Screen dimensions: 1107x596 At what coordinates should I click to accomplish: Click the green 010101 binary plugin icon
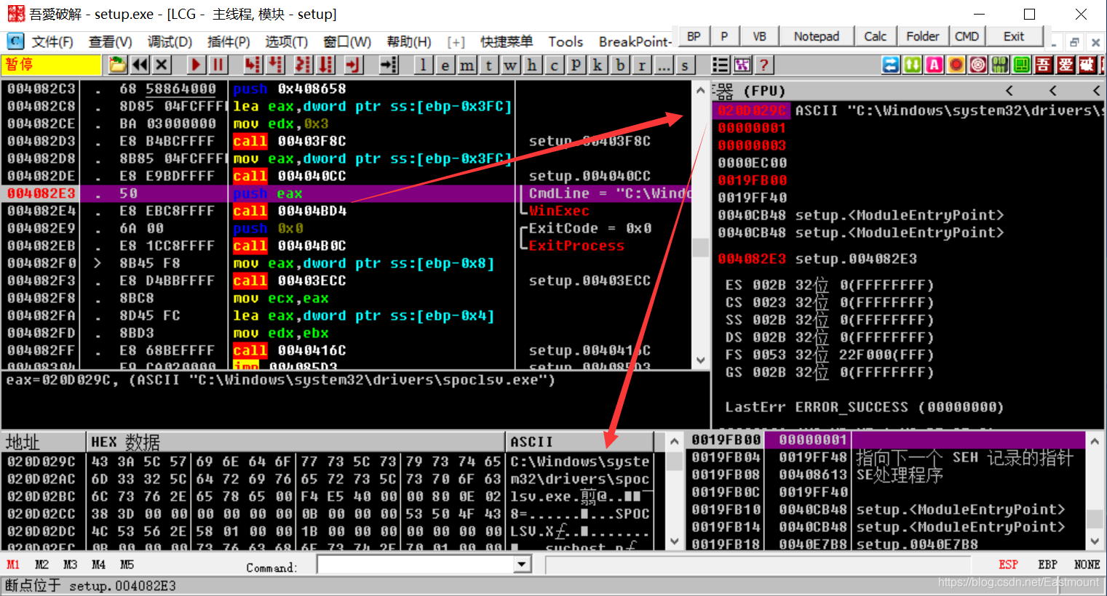coord(1000,65)
